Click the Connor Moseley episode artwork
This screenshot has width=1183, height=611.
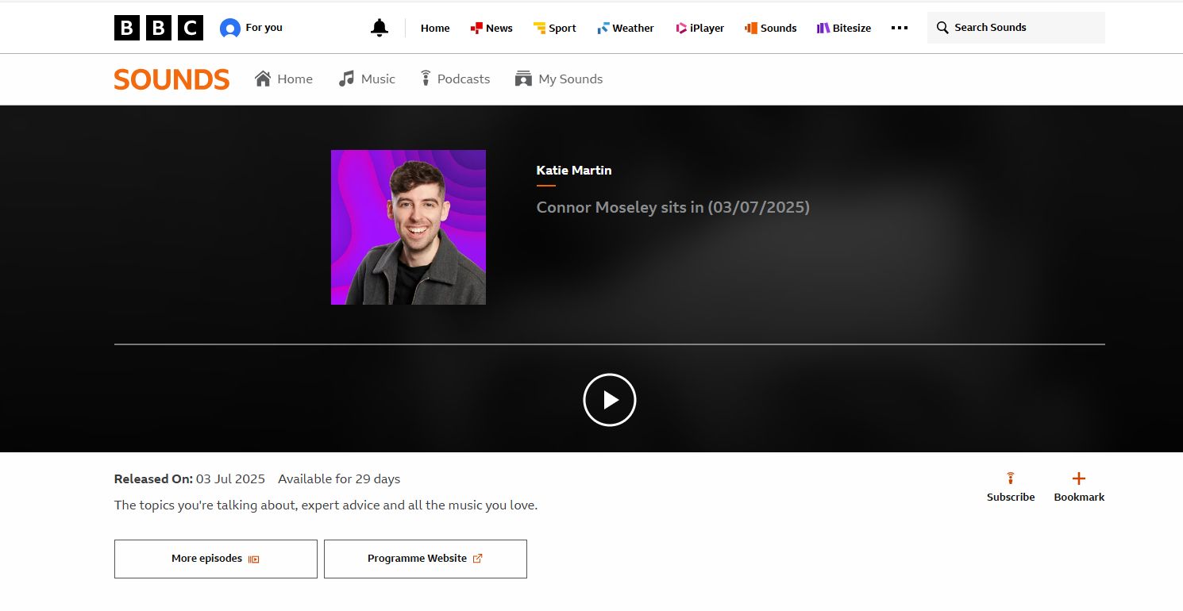coord(408,227)
